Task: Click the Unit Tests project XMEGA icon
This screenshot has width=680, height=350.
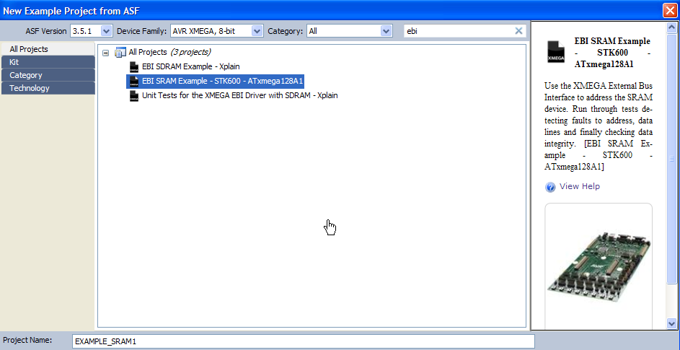Action: [x=134, y=95]
